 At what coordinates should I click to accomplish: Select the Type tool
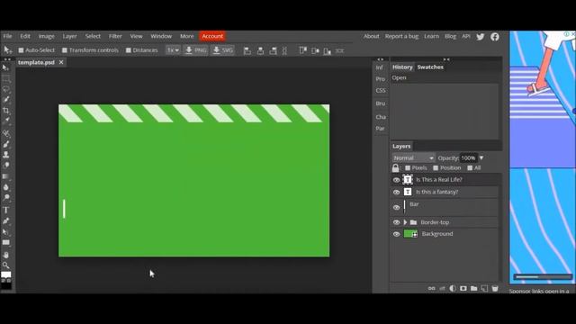pyautogui.click(x=5, y=210)
